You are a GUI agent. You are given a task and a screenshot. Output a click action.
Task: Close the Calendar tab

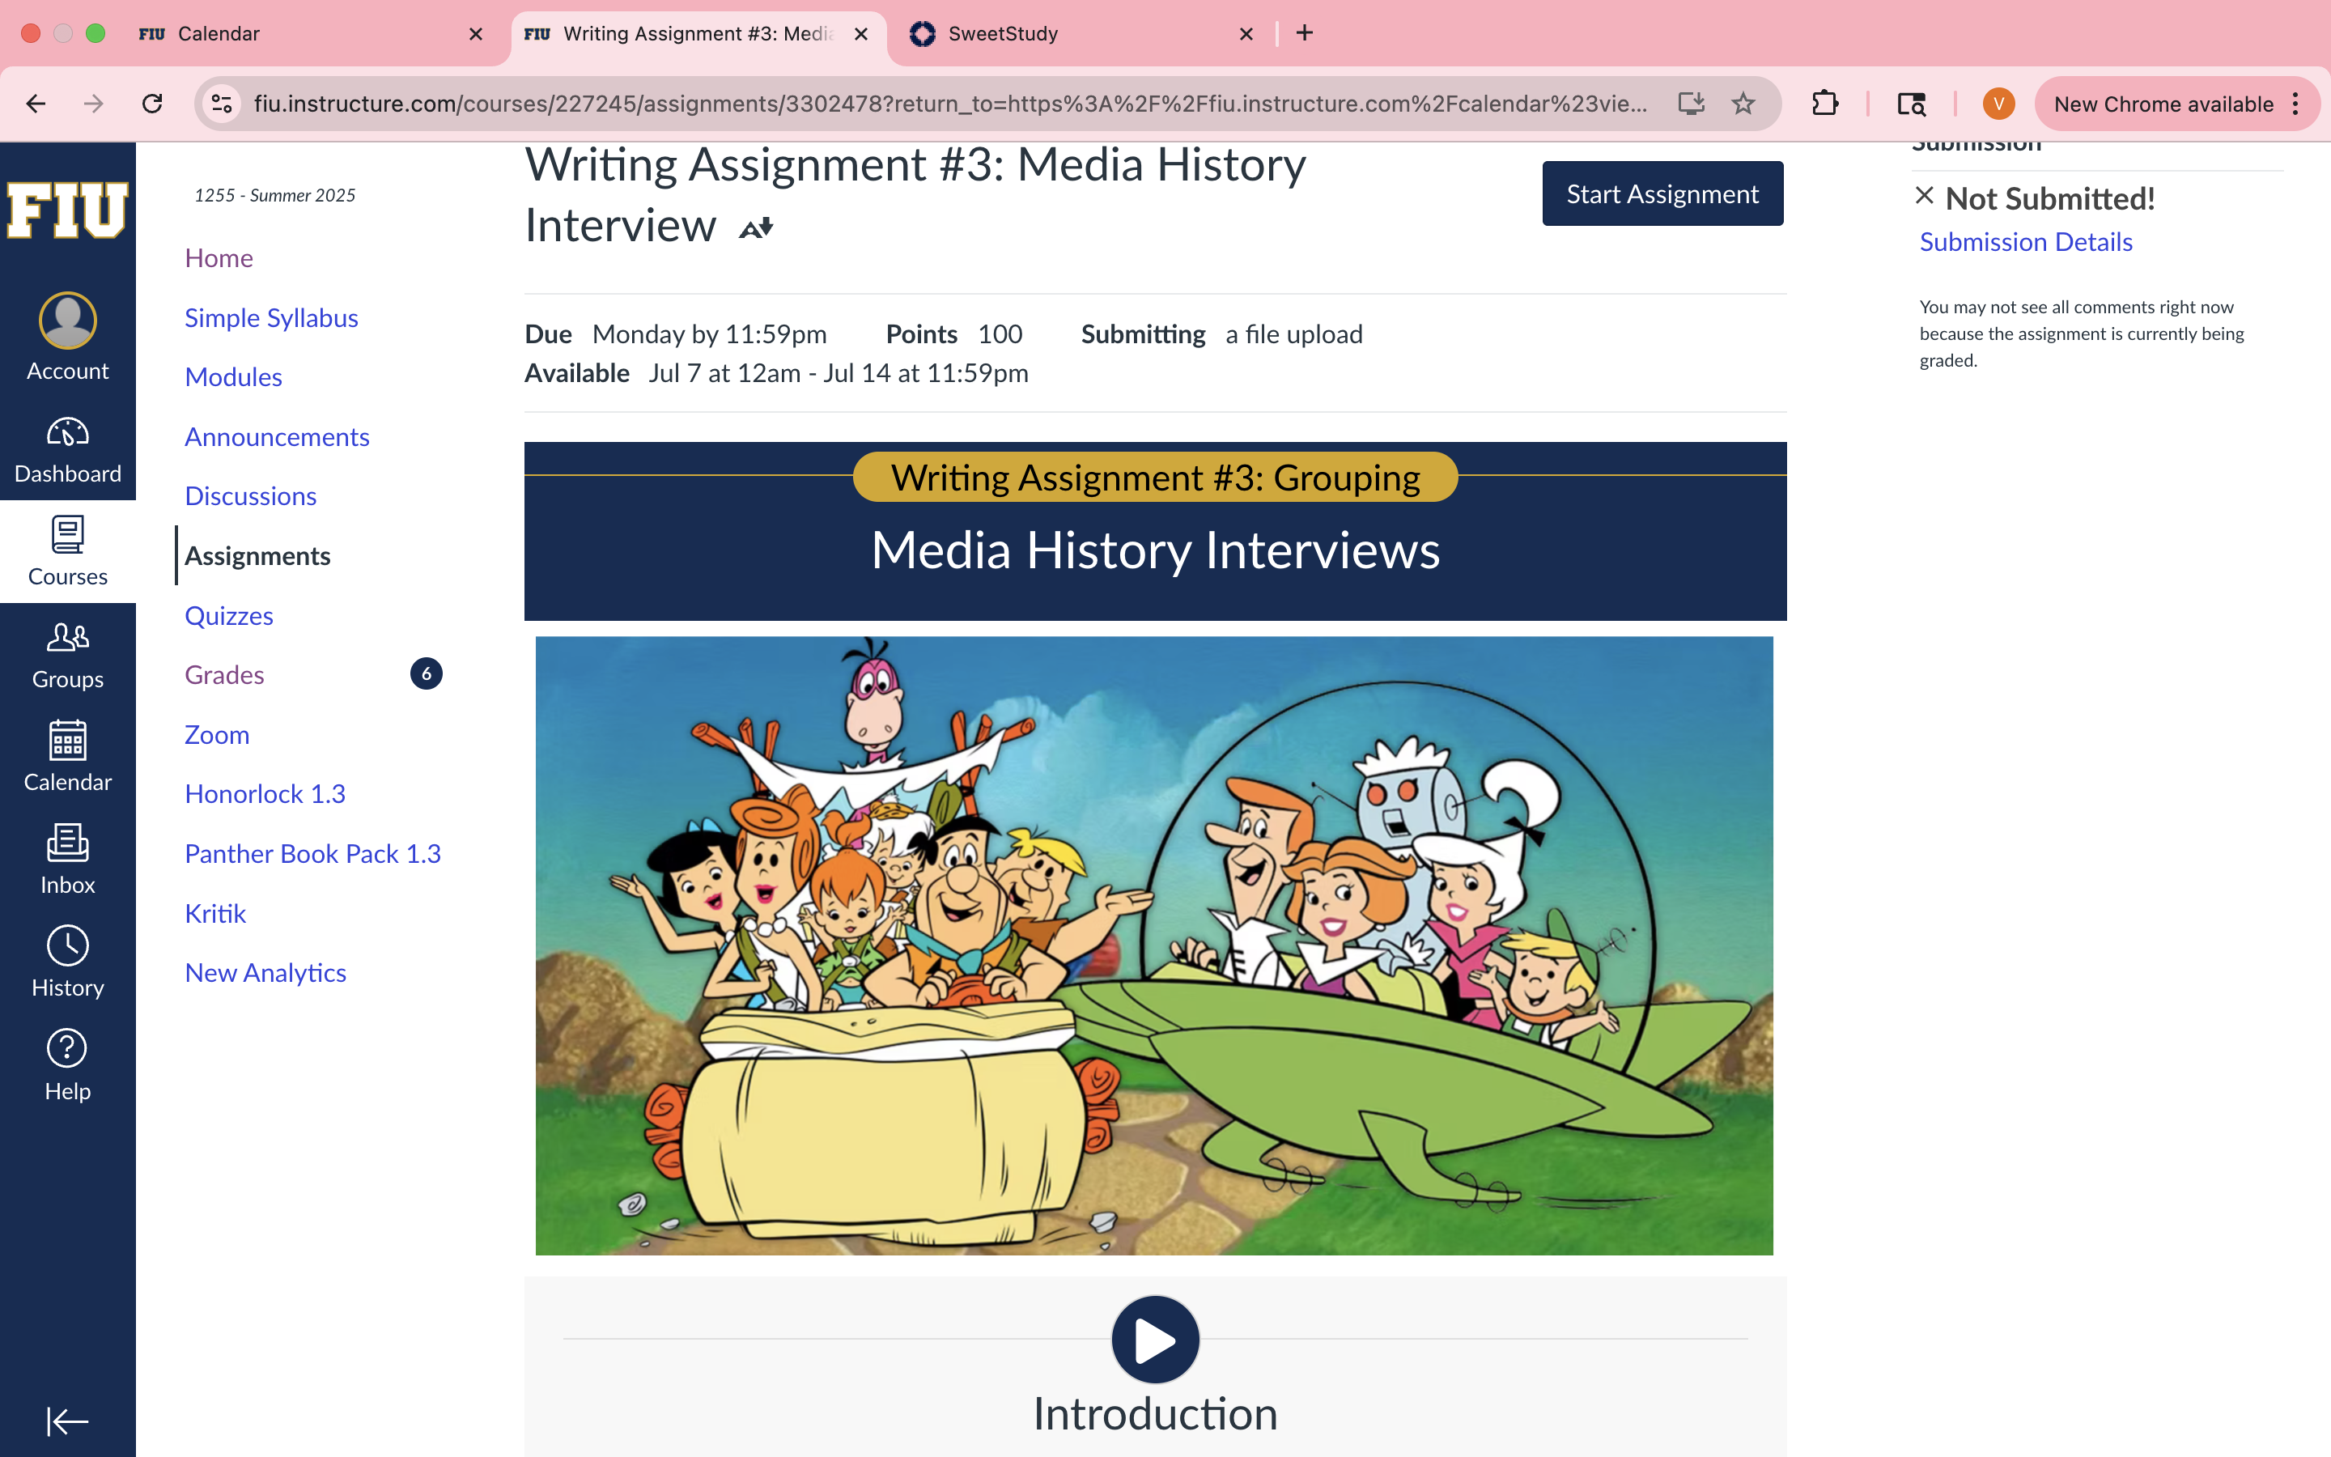click(476, 34)
